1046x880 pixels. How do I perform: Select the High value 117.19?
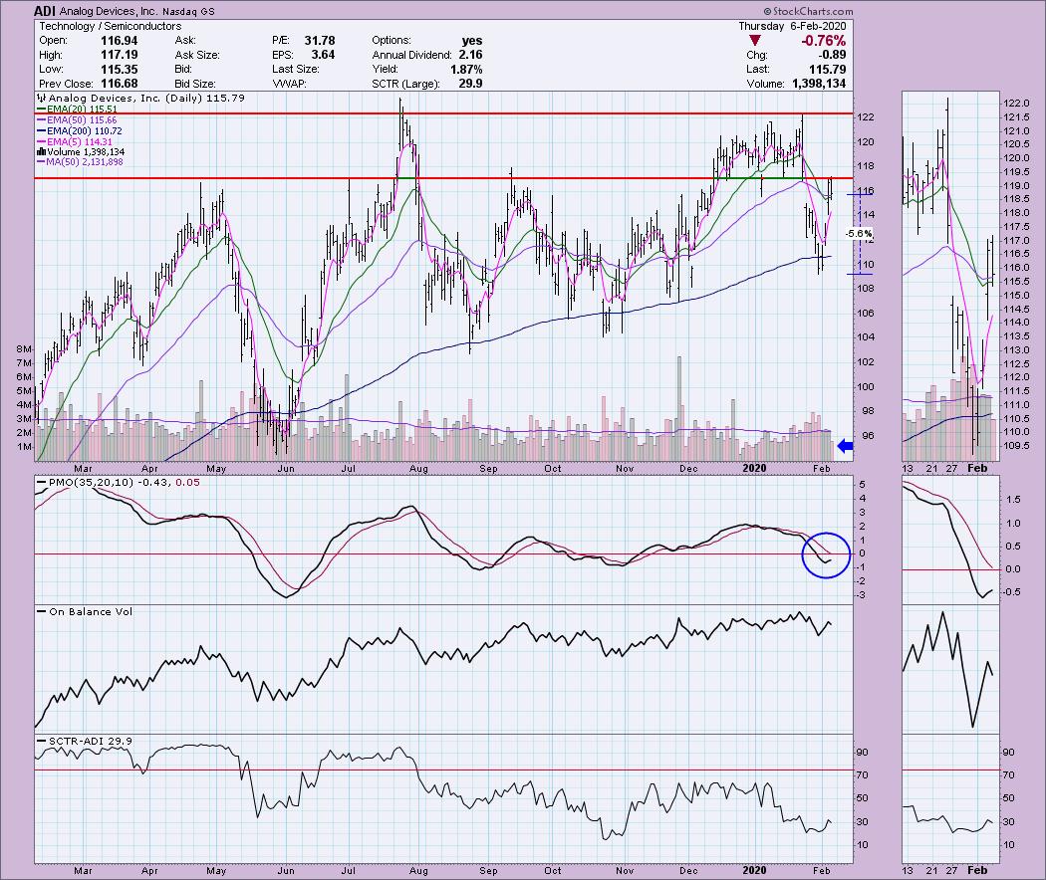pyautogui.click(x=119, y=55)
